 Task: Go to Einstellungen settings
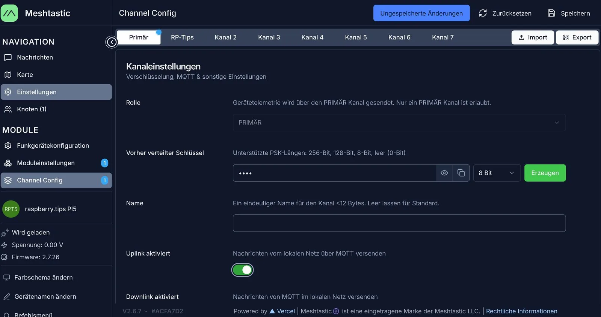tap(56, 92)
